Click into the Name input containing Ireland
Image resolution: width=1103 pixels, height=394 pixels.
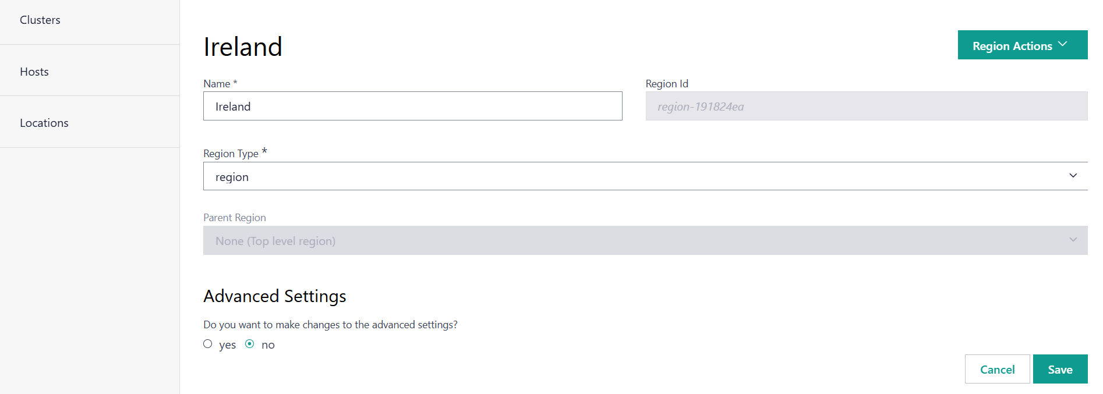tap(412, 107)
